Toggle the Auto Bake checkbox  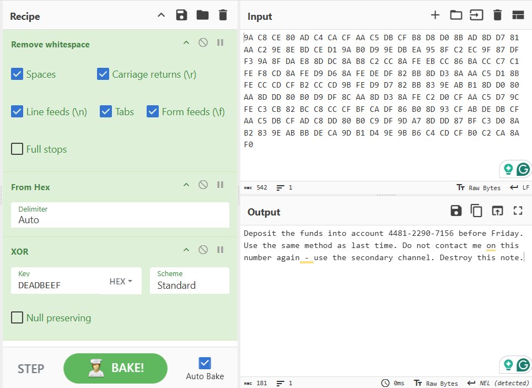(205, 363)
